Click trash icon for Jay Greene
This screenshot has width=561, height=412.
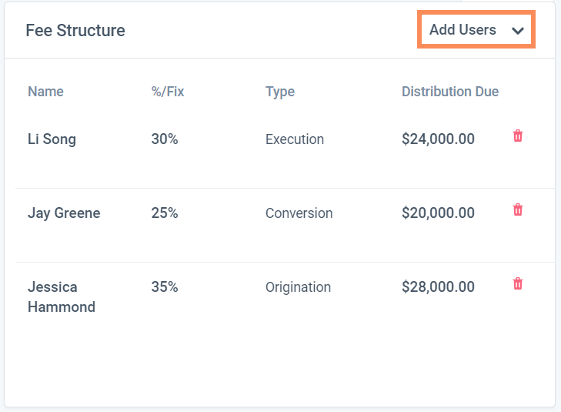coord(518,209)
